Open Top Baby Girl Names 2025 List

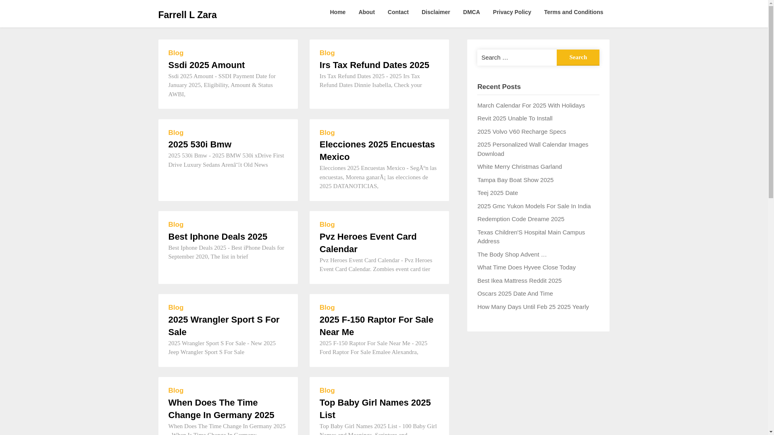(x=375, y=409)
